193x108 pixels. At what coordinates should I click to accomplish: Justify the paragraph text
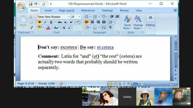tap(104, 22)
